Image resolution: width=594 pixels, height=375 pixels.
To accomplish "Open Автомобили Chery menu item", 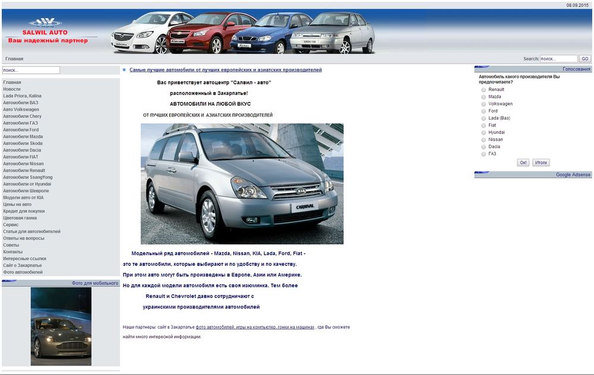I will coord(23,116).
